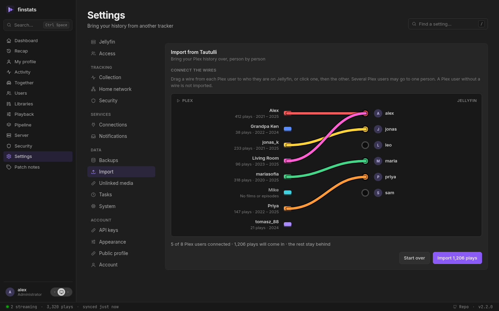The width and height of the screenshot is (499, 311).
Task: Click the Home network icon
Action: click(93, 89)
